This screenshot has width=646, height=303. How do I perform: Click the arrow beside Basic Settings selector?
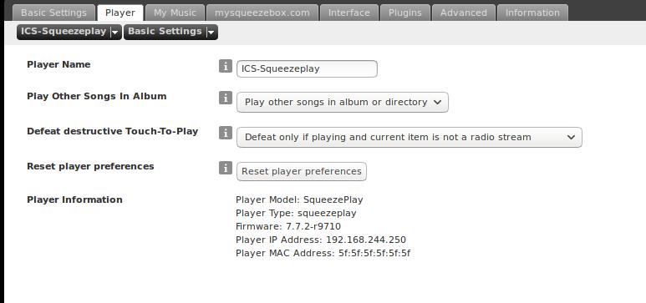coord(211,33)
